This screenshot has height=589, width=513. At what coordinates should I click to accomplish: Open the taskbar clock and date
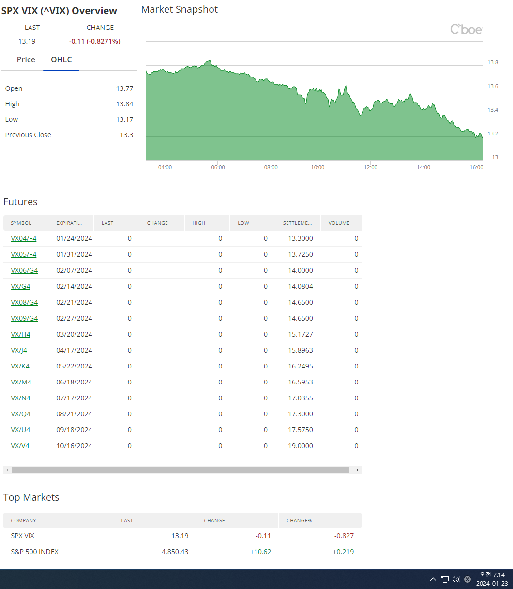pos(492,579)
